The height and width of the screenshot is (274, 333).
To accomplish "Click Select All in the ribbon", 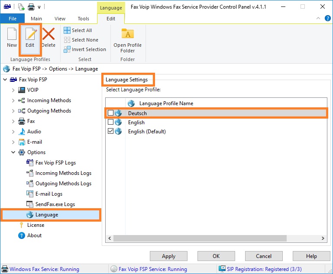I will tap(78, 30).
